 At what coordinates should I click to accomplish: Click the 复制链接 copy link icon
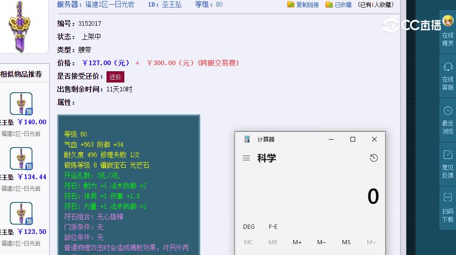coord(290,4)
